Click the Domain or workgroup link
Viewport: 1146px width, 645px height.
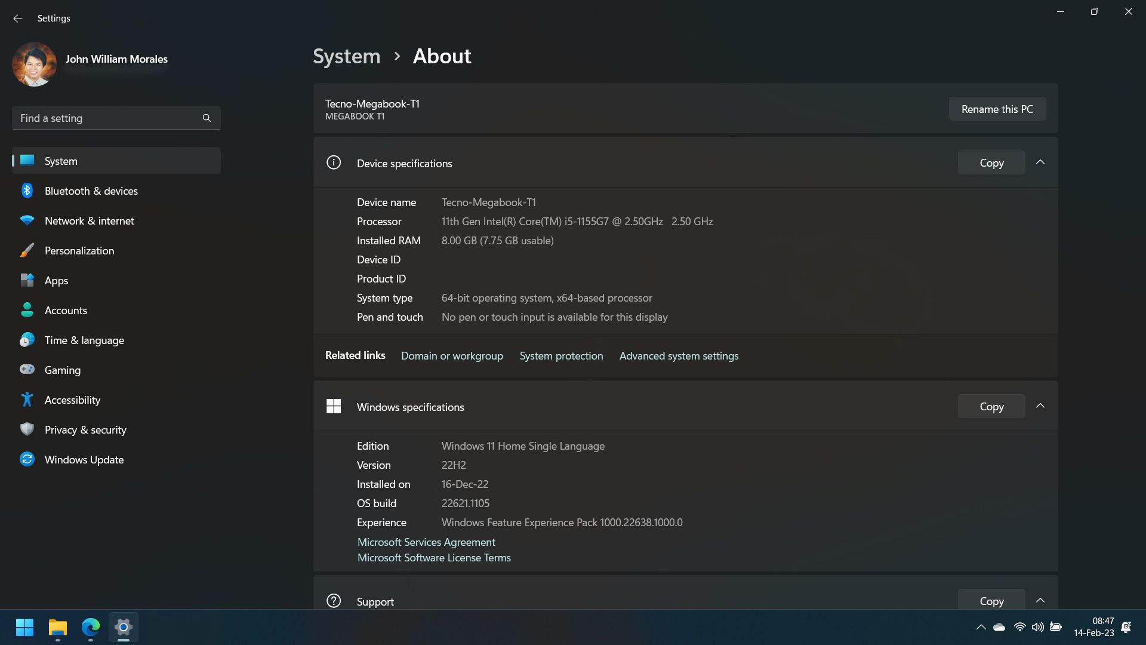(x=452, y=355)
